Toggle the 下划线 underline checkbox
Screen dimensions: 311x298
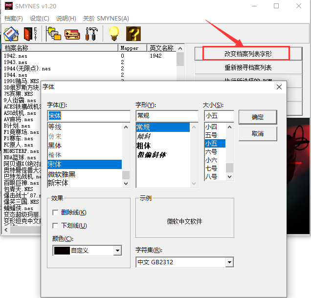coord(56,226)
